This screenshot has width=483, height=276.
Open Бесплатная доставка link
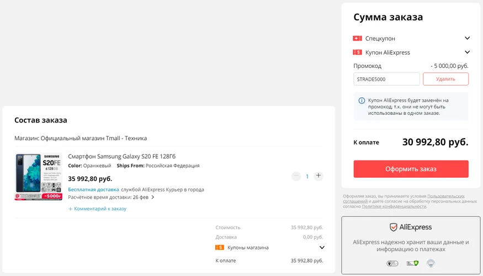coord(93,189)
